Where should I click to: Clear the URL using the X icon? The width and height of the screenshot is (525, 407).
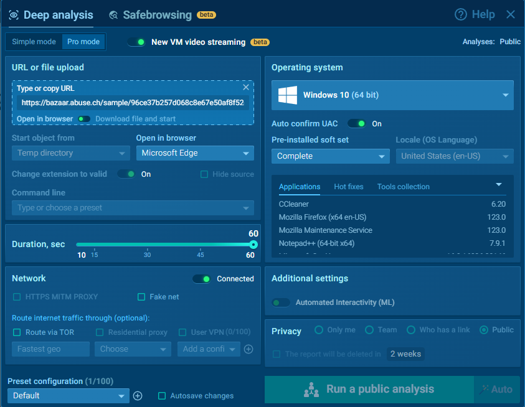[246, 88]
